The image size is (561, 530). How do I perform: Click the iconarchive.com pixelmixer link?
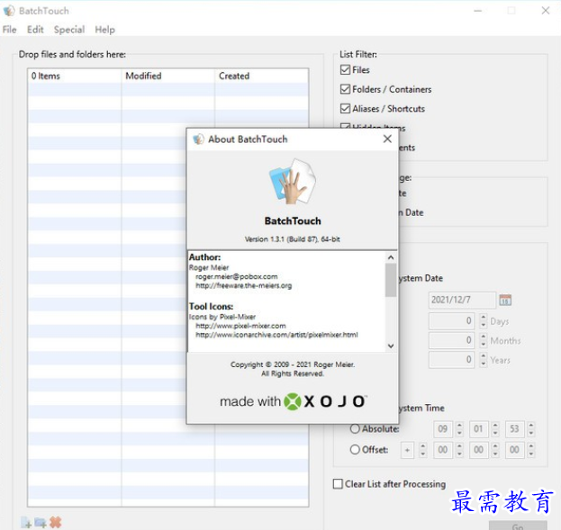(276, 335)
